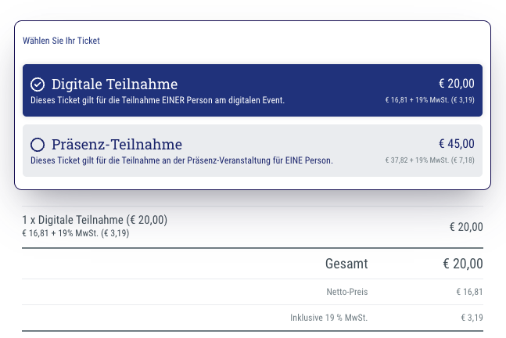Click the € 45,00 price in Präsenz ticket card
This screenshot has height=338, width=506.
[x=456, y=144]
